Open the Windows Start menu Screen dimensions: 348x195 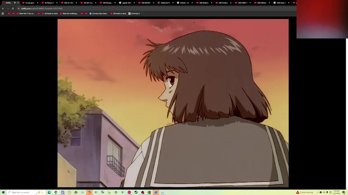(x=3, y=192)
